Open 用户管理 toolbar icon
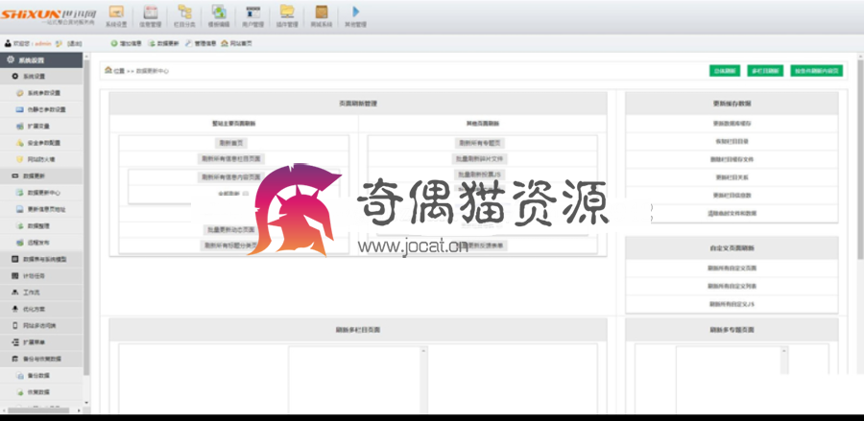This screenshot has height=421, width=864. [x=252, y=15]
